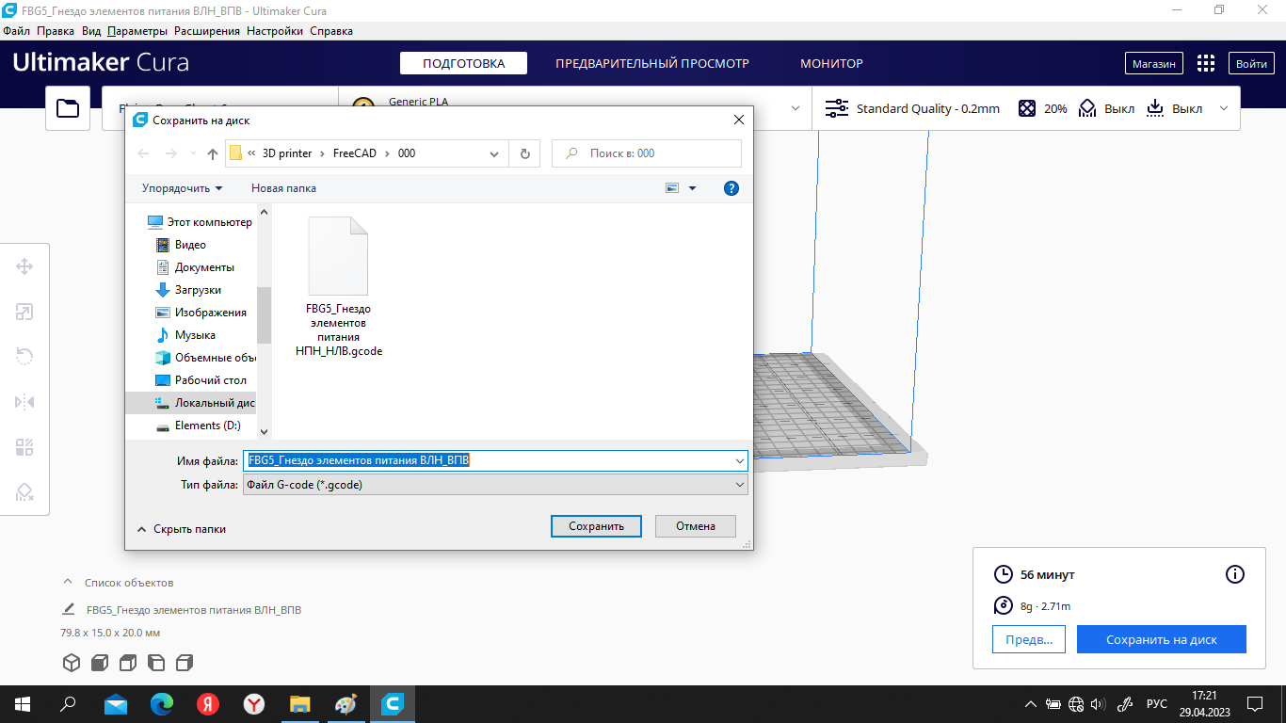
Task: Select the Mirror tool in left toolbar
Action: tap(24, 402)
